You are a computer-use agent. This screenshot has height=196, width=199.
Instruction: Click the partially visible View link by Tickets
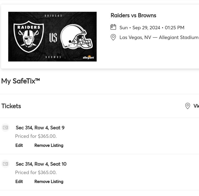point(196,106)
